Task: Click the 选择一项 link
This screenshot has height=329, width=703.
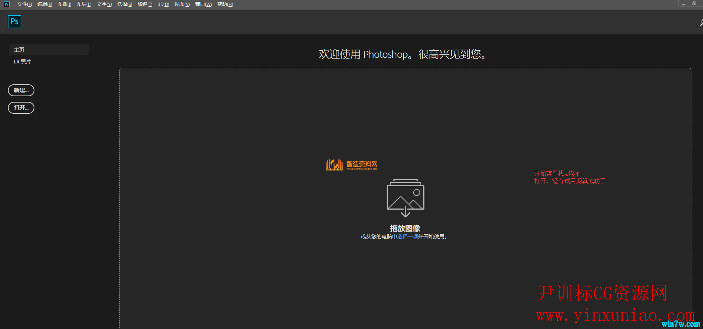Action: click(408, 236)
